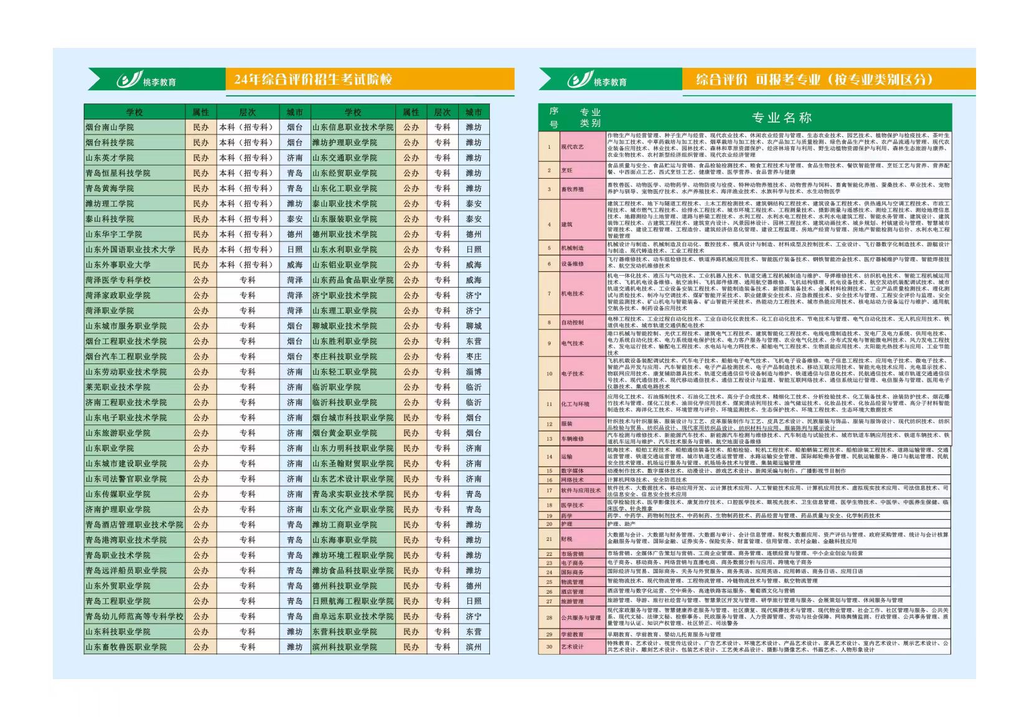Click the 山东城市服务职业学院 cell
Screen dimensions: 1029x727
pyautogui.click(x=134, y=326)
